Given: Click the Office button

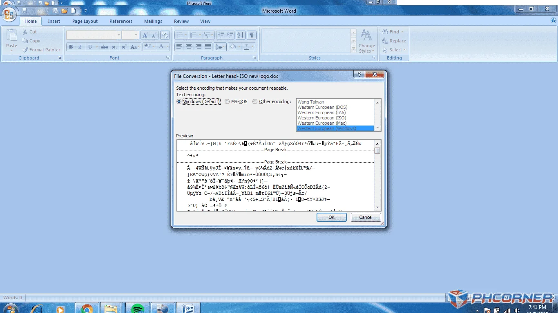Looking at the screenshot, I should tap(9, 15).
